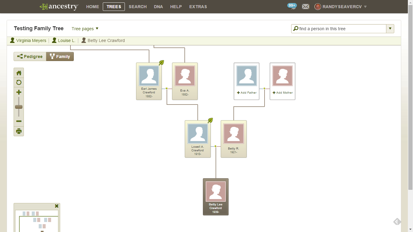Screen dimensions: 413x232
Task: Click Add Father for Betty R.
Action: [246, 93]
